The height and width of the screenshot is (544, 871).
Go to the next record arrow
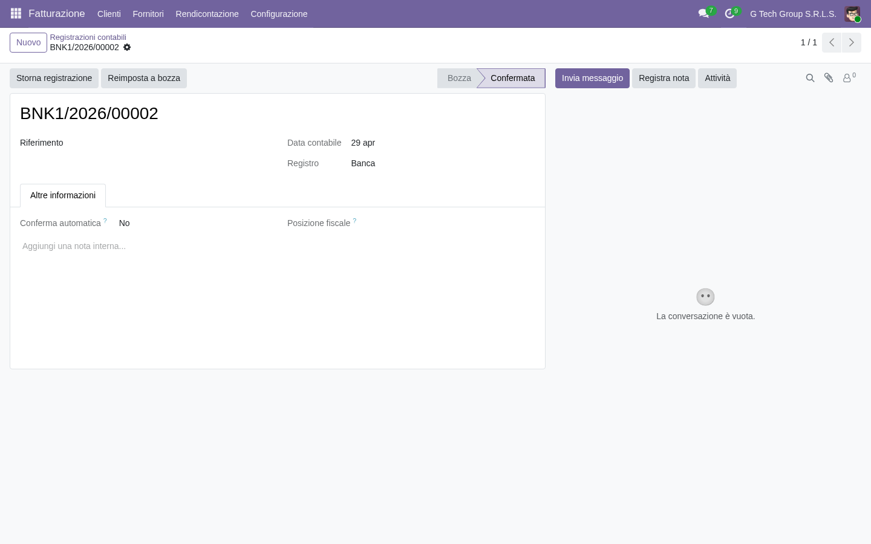coord(851,42)
